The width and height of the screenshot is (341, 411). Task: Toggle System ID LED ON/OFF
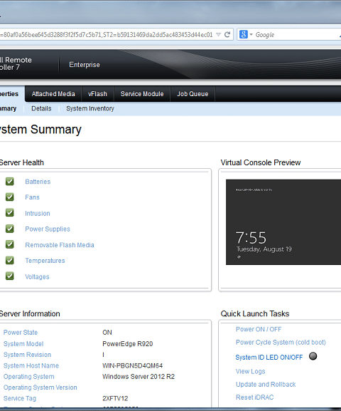click(269, 358)
